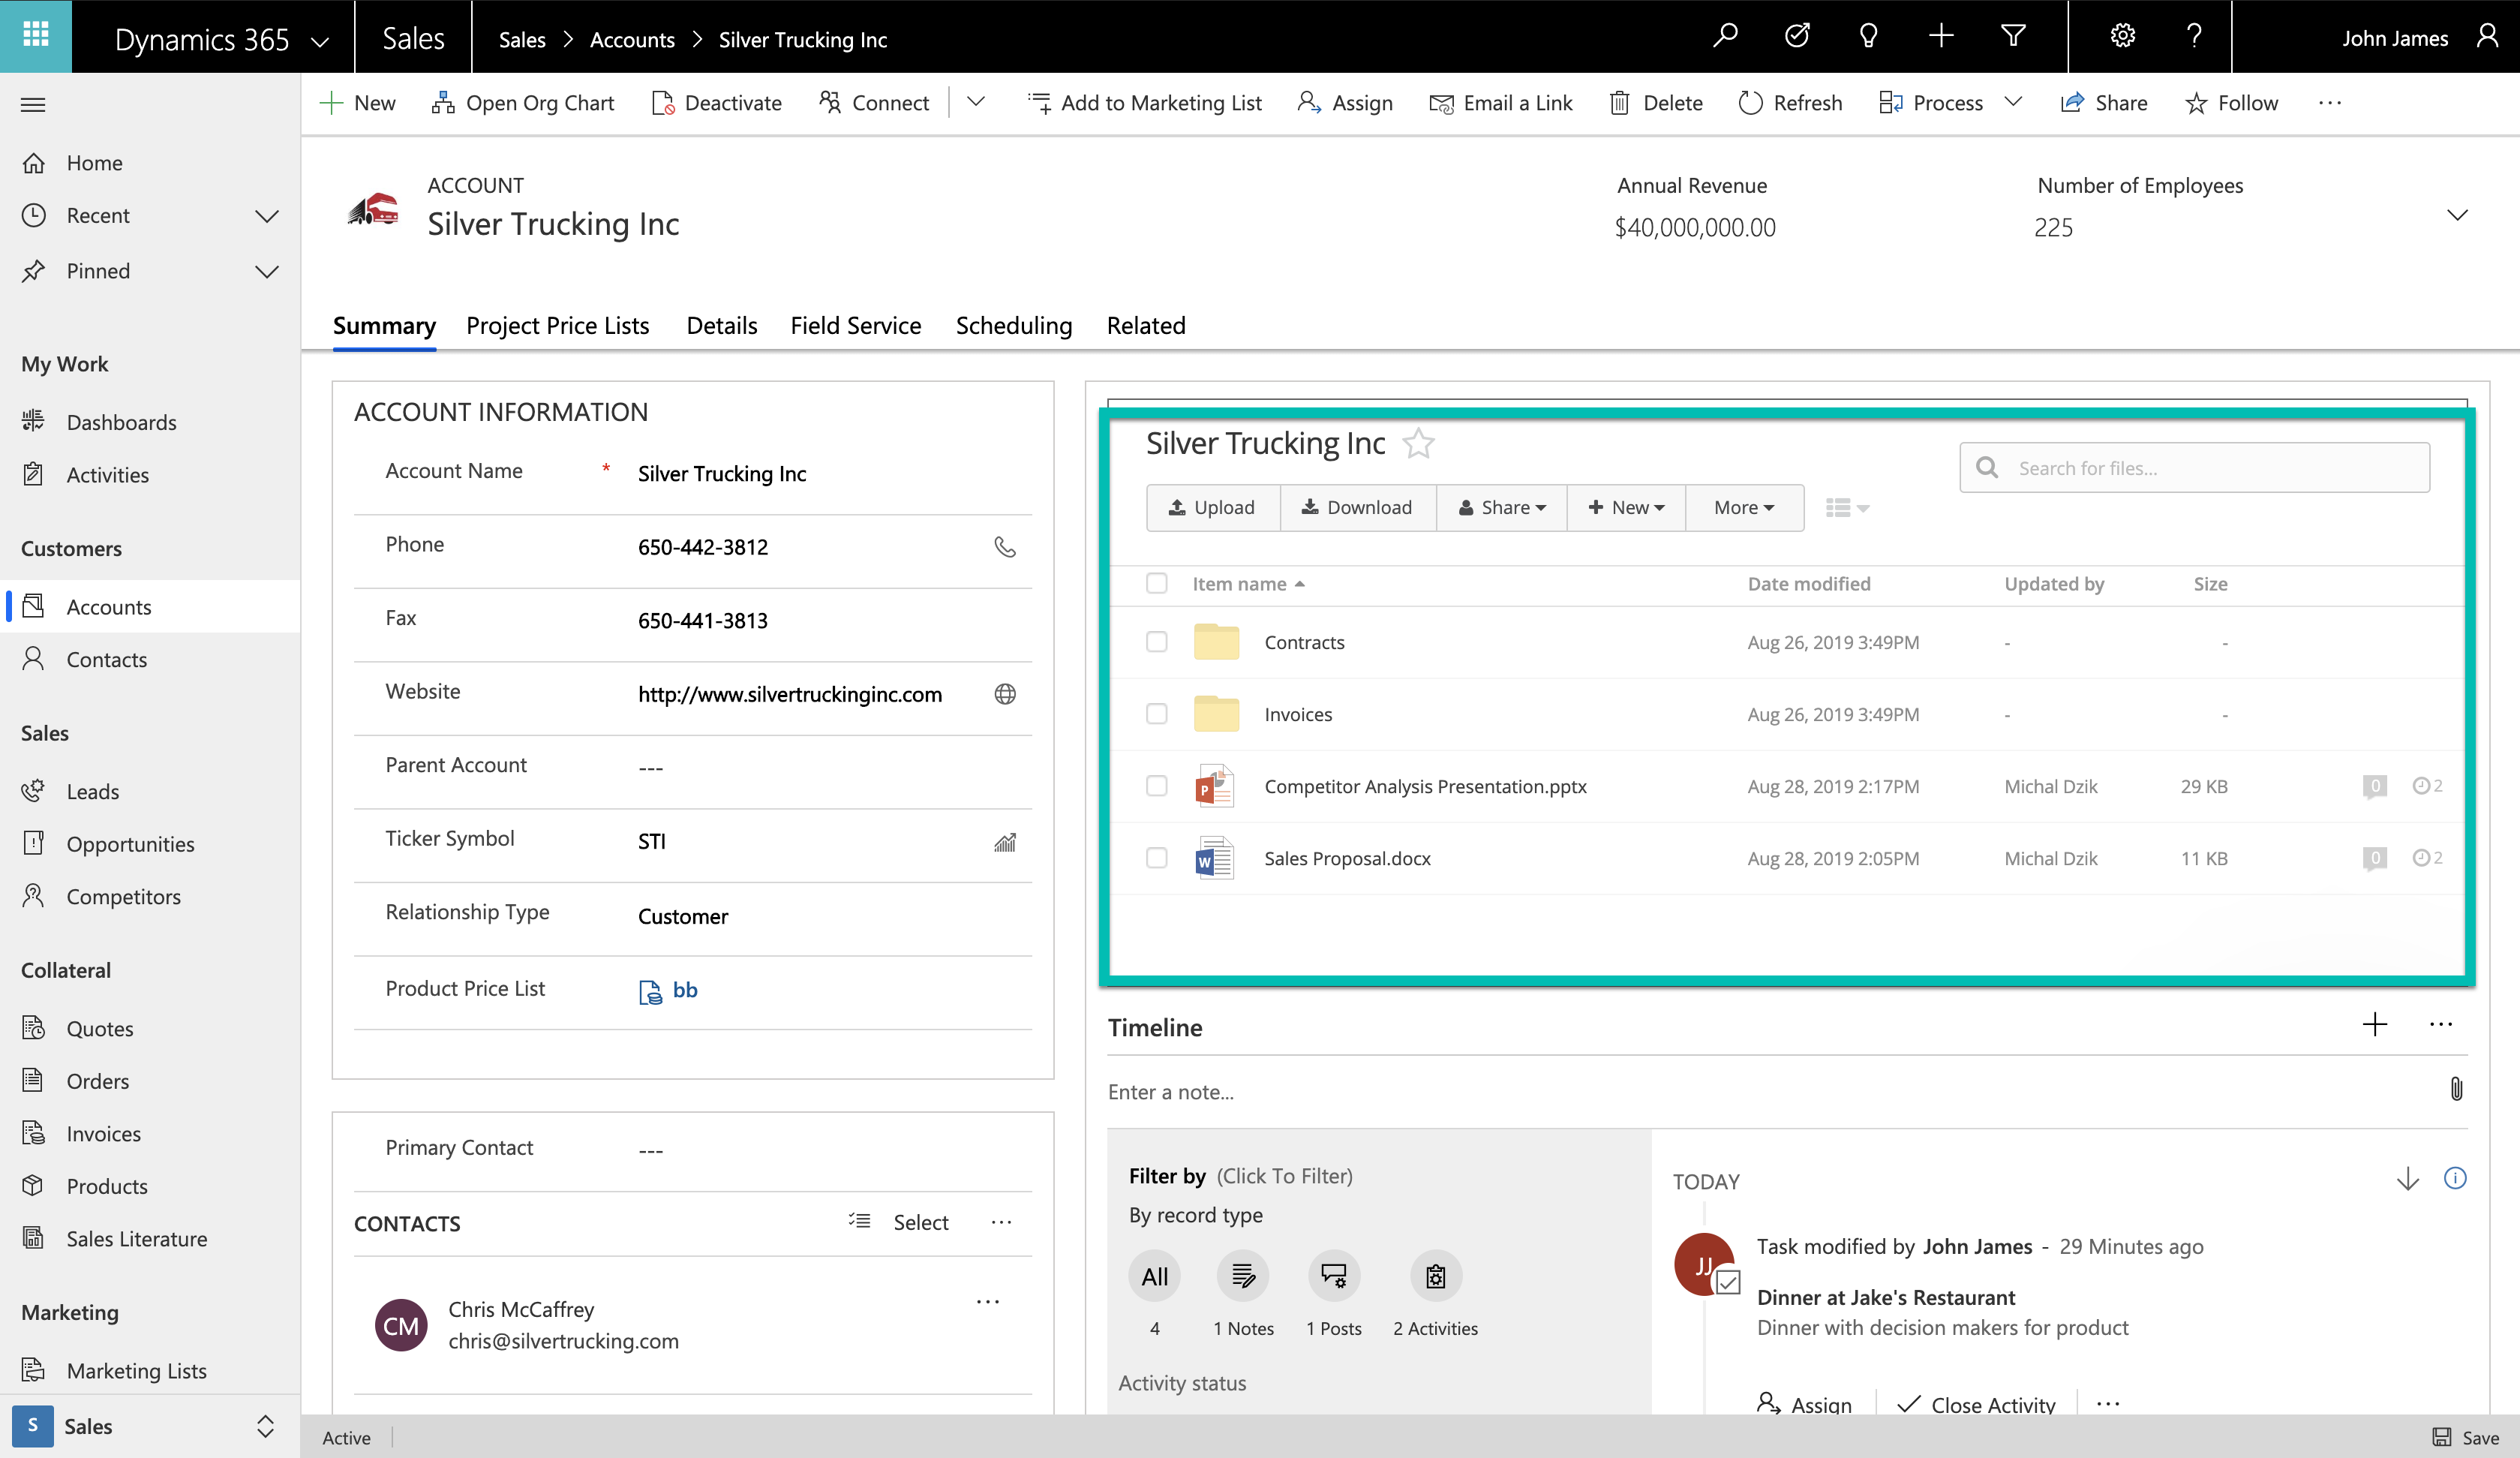
Task: Click the star icon next to Silver Trucking Inc
Action: [1418, 443]
